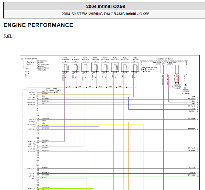This screenshot has height=190, width=205.
Task: Click the 'BLK' wire label at pin 1
Action: click(44, 91)
